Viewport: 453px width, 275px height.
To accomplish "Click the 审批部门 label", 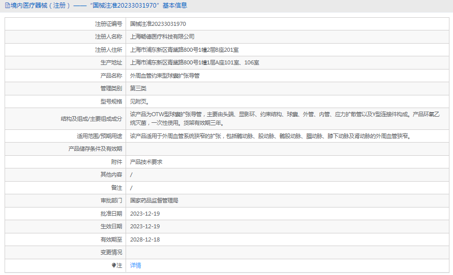I will pos(111,200).
